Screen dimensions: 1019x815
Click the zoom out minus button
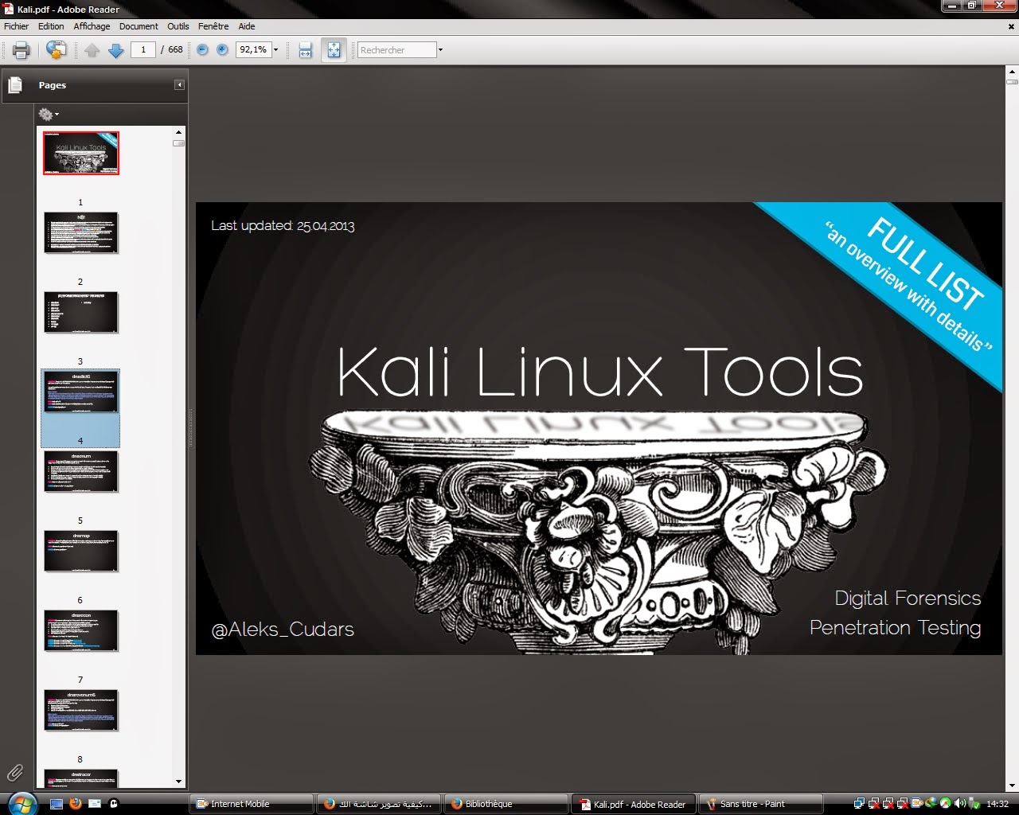(x=202, y=49)
